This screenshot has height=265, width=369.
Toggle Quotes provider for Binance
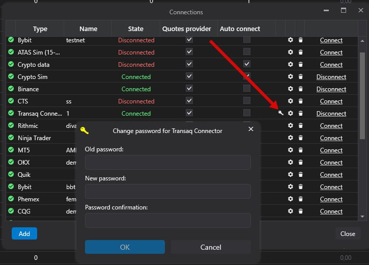click(189, 88)
